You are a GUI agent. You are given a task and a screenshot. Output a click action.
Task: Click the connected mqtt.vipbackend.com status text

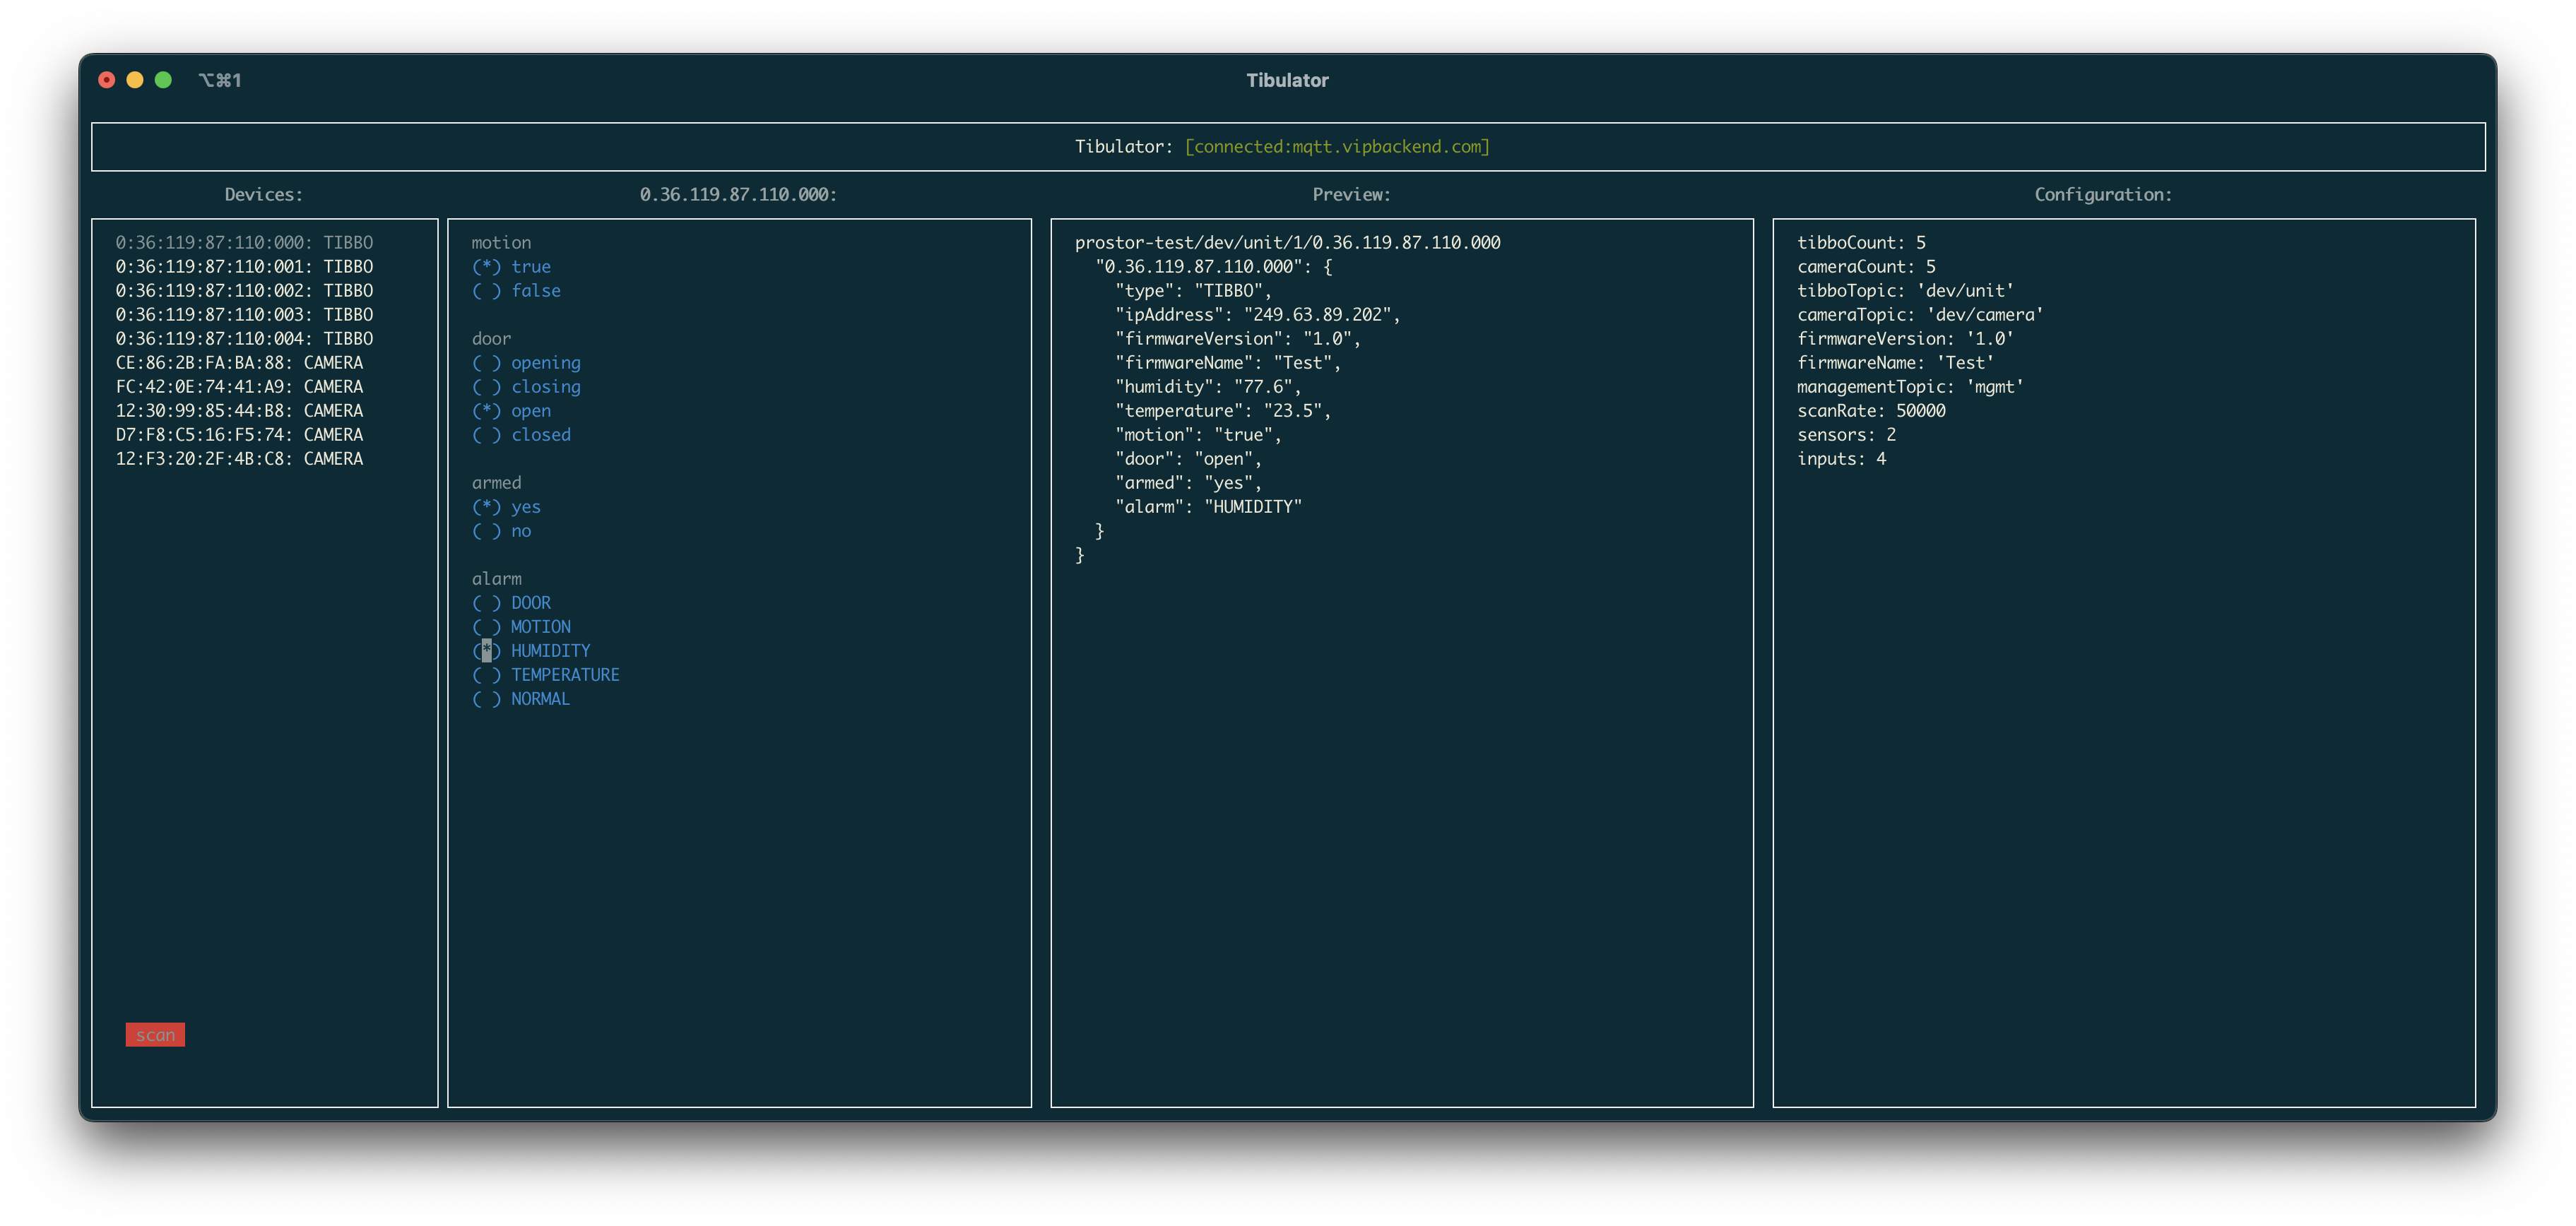(1336, 147)
